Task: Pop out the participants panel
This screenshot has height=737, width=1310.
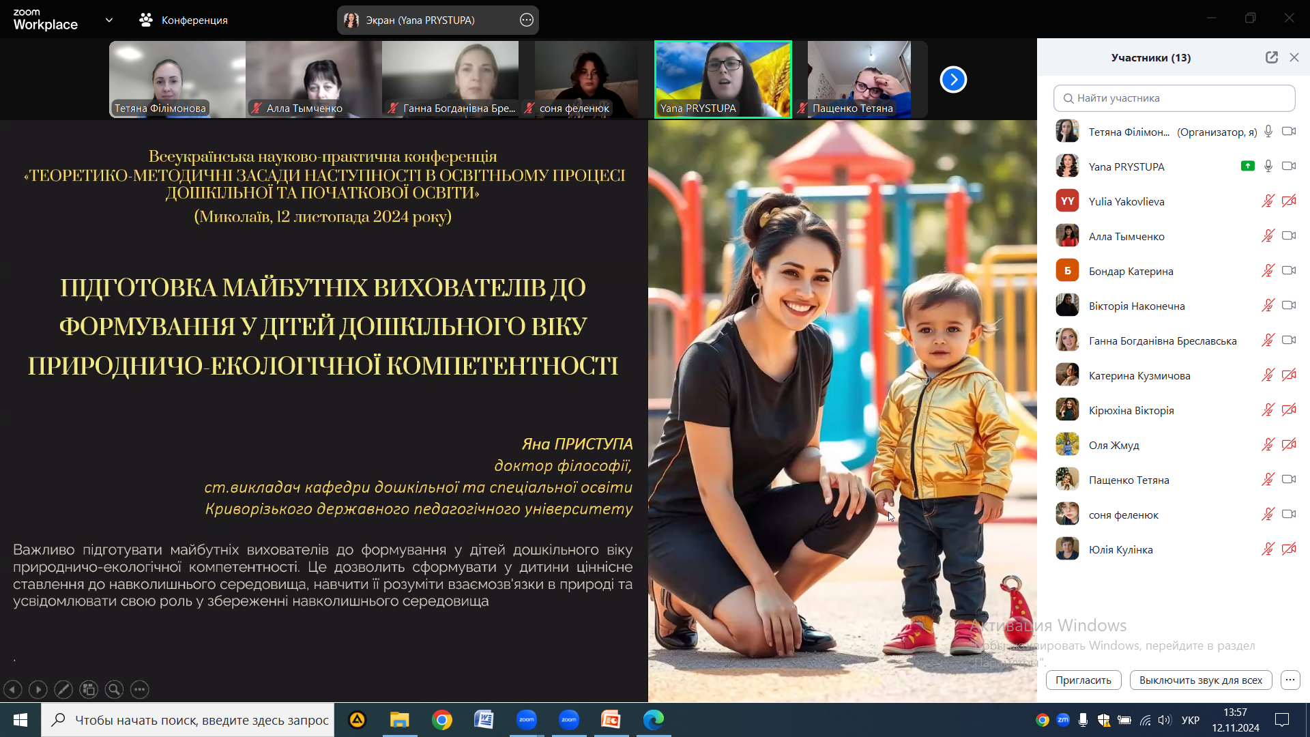Action: tap(1271, 57)
